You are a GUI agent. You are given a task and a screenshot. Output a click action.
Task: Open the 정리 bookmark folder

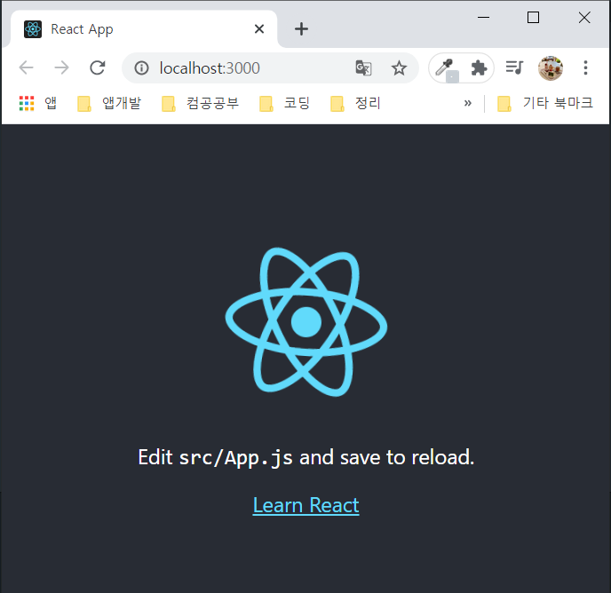pyautogui.click(x=355, y=103)
